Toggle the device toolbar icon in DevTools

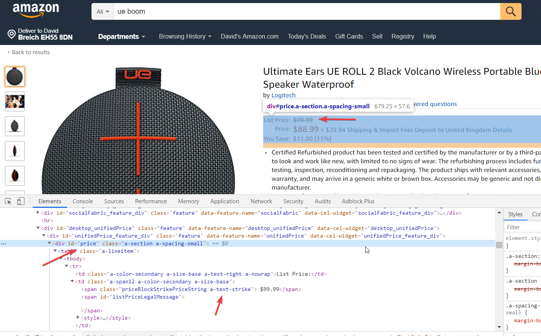coord(21,201)
